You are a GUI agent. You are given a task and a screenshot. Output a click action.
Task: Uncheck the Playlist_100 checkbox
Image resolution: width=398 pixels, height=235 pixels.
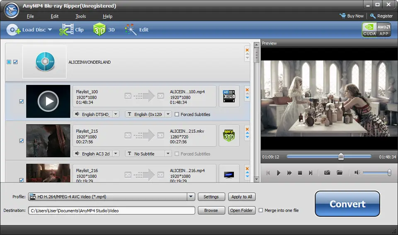(x=22, y=101)
